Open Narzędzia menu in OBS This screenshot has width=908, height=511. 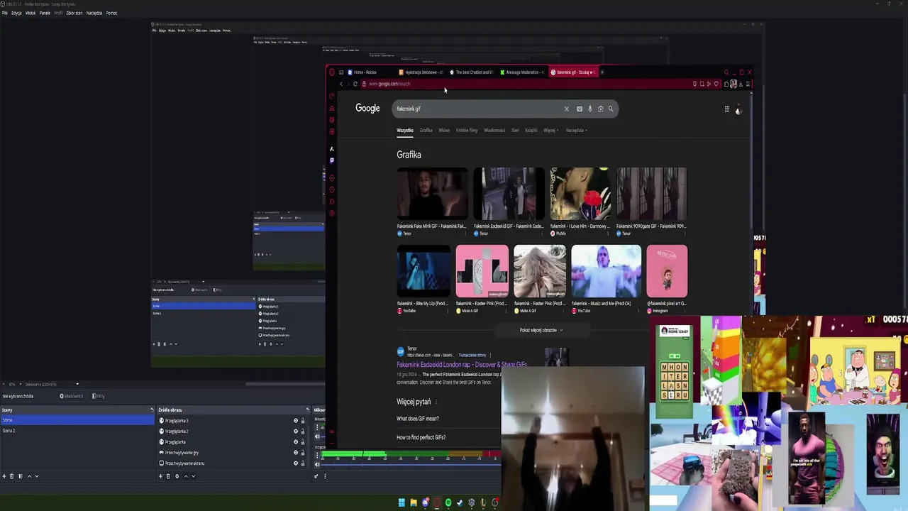[x=94, y=13]
